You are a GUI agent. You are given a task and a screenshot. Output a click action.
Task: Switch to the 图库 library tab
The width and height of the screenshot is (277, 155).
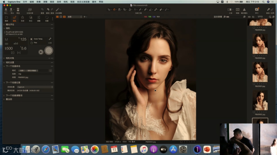[6, 18]
